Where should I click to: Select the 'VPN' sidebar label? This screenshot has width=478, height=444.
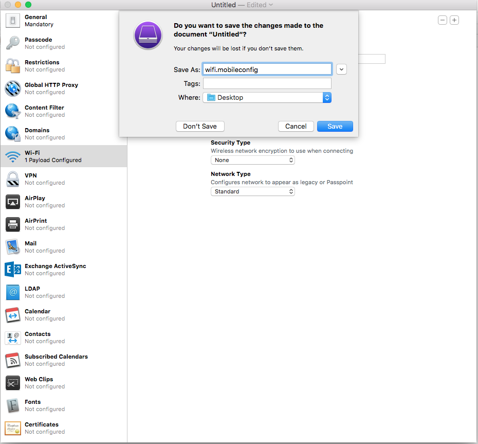click(31, 175)
